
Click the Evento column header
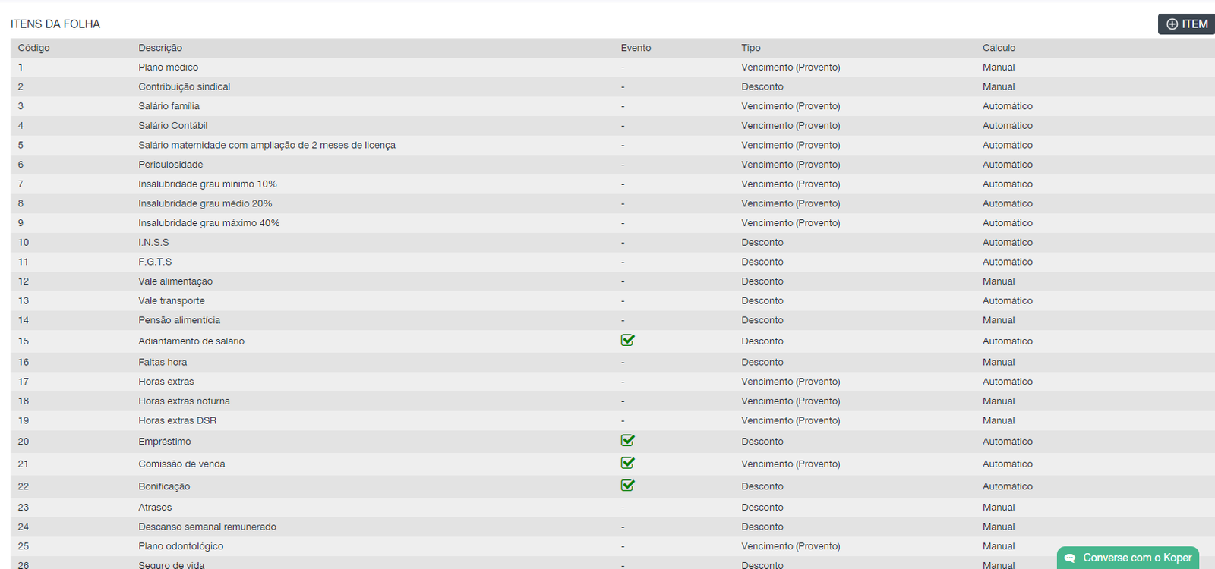coord(636,48)
